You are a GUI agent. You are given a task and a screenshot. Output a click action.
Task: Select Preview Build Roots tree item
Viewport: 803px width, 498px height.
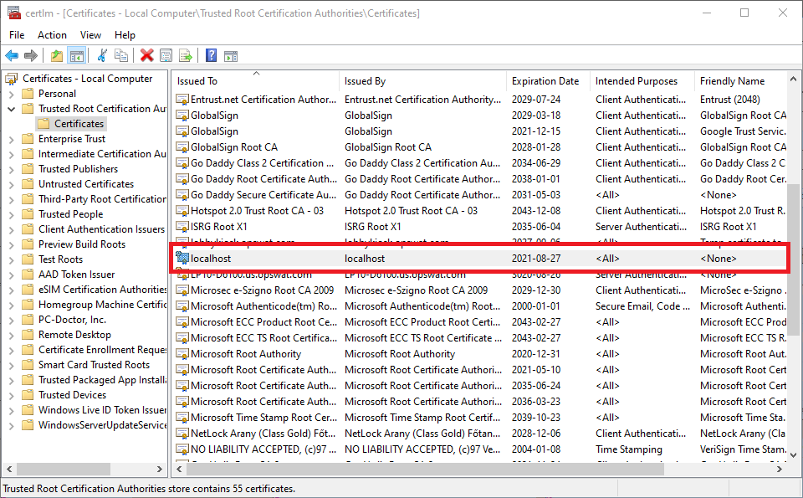click(x=82, y=244)
